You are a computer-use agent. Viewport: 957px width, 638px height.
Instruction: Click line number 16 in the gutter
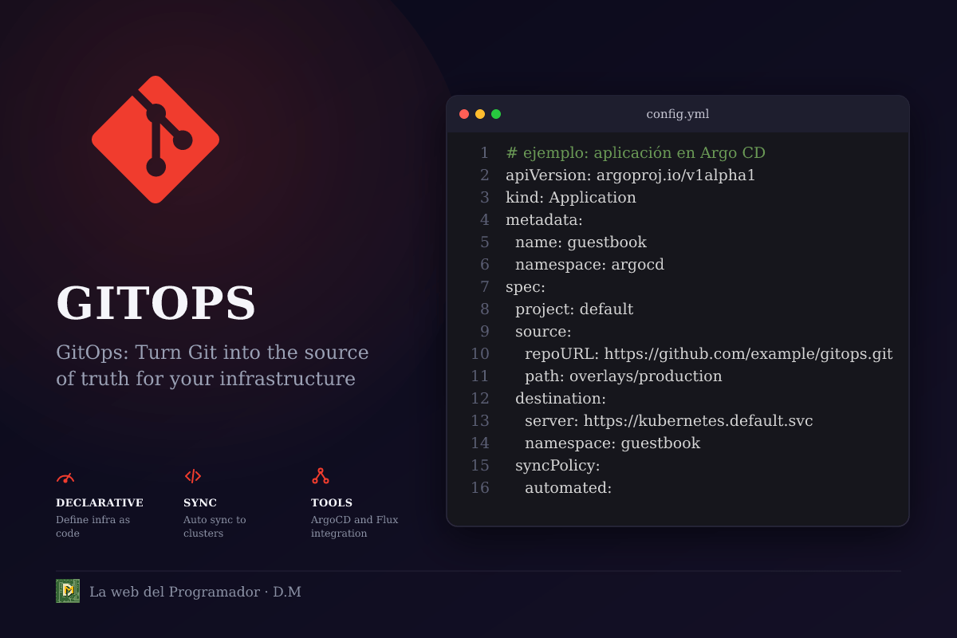[x=480, y=488]
